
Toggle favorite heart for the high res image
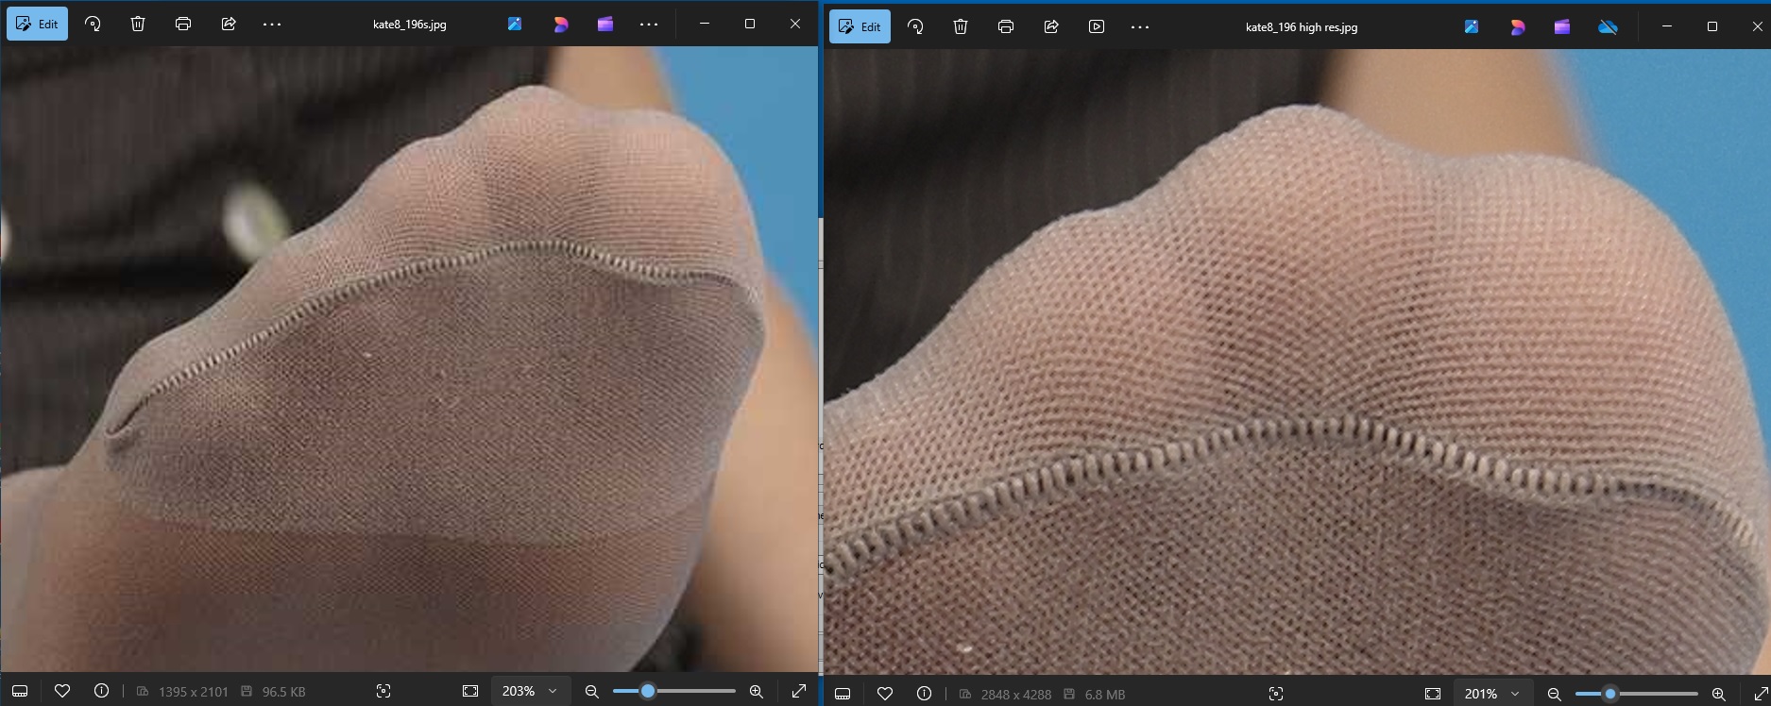885,694
